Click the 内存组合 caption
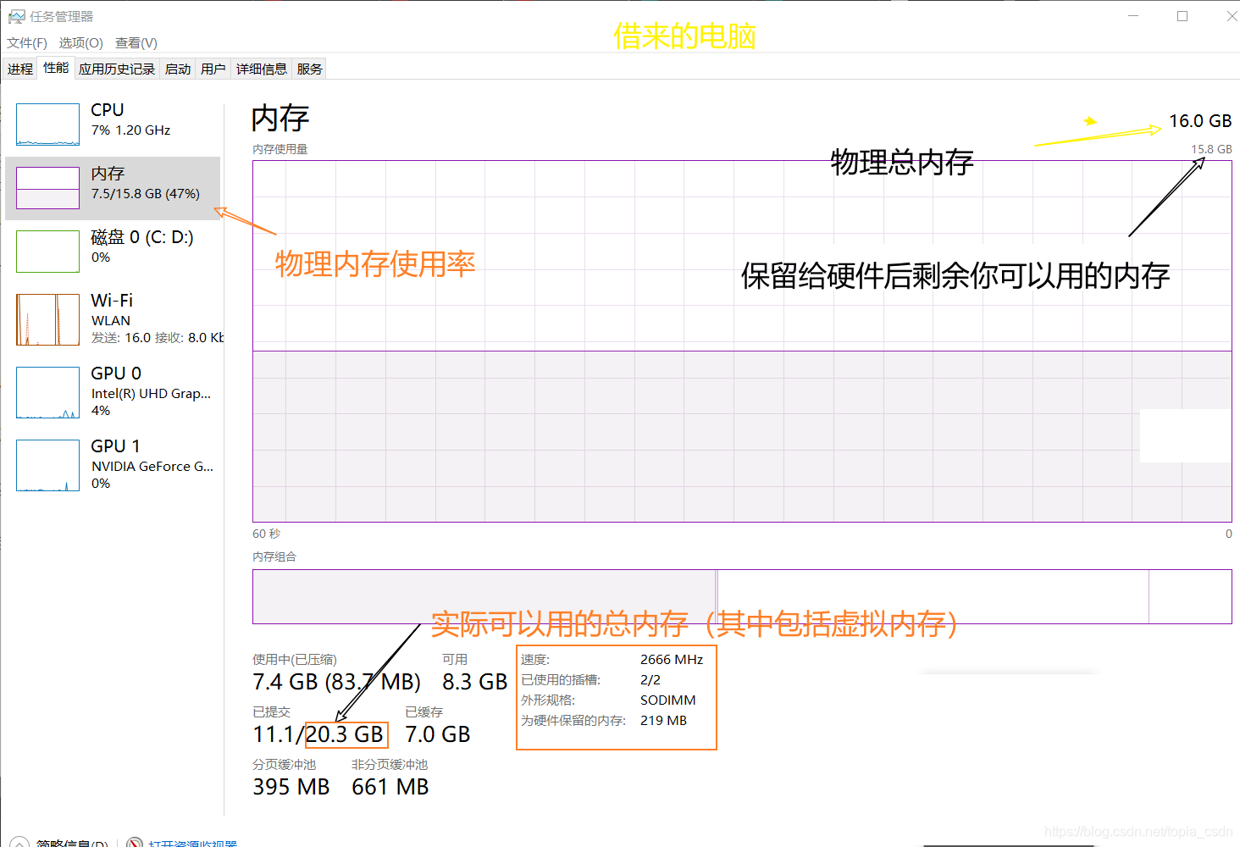 point(274,556)
